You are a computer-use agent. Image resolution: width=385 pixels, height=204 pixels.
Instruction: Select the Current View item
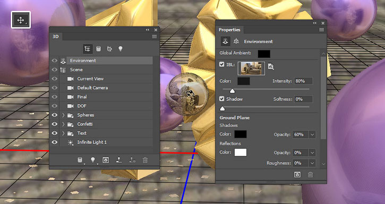click(x=106, y=79)
